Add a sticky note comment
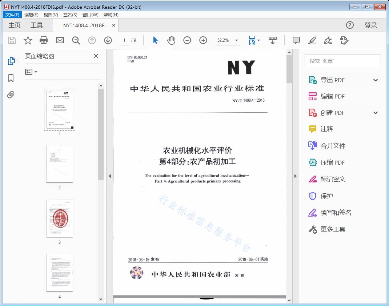Image resolution: width=389 pixels, height=306 pixels. click(x=296, y=40)
